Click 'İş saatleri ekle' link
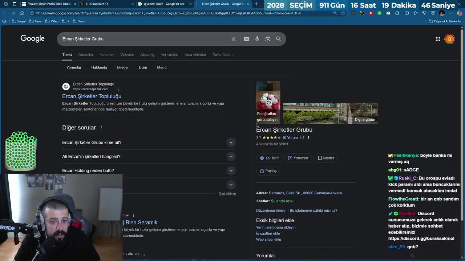 [x=268, y=233]
